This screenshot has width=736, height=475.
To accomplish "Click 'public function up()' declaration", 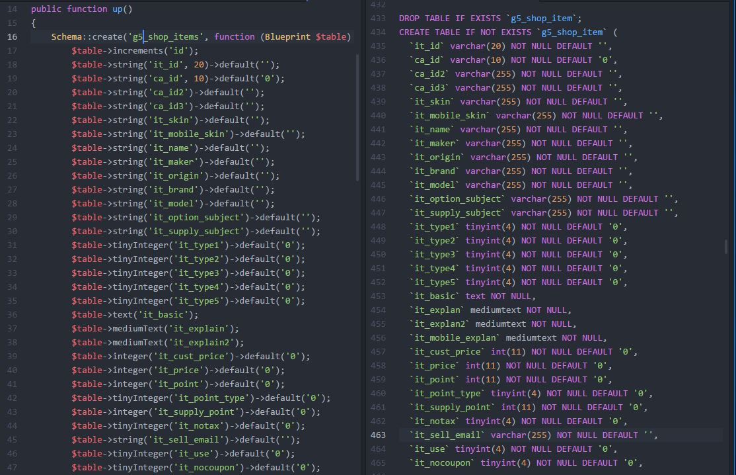I will (x=82, y=9).
